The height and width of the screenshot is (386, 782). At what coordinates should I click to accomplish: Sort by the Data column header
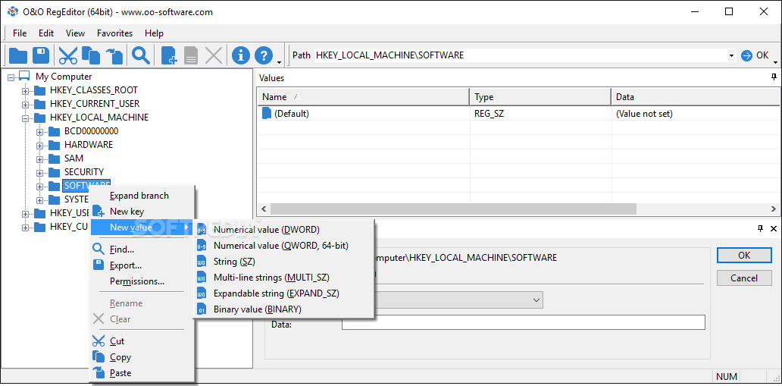[696, 97]
